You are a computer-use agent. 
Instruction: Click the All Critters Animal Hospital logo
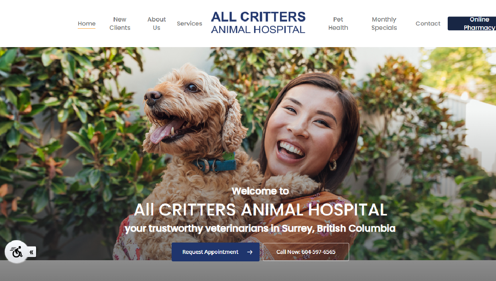[x=258, y=22]
